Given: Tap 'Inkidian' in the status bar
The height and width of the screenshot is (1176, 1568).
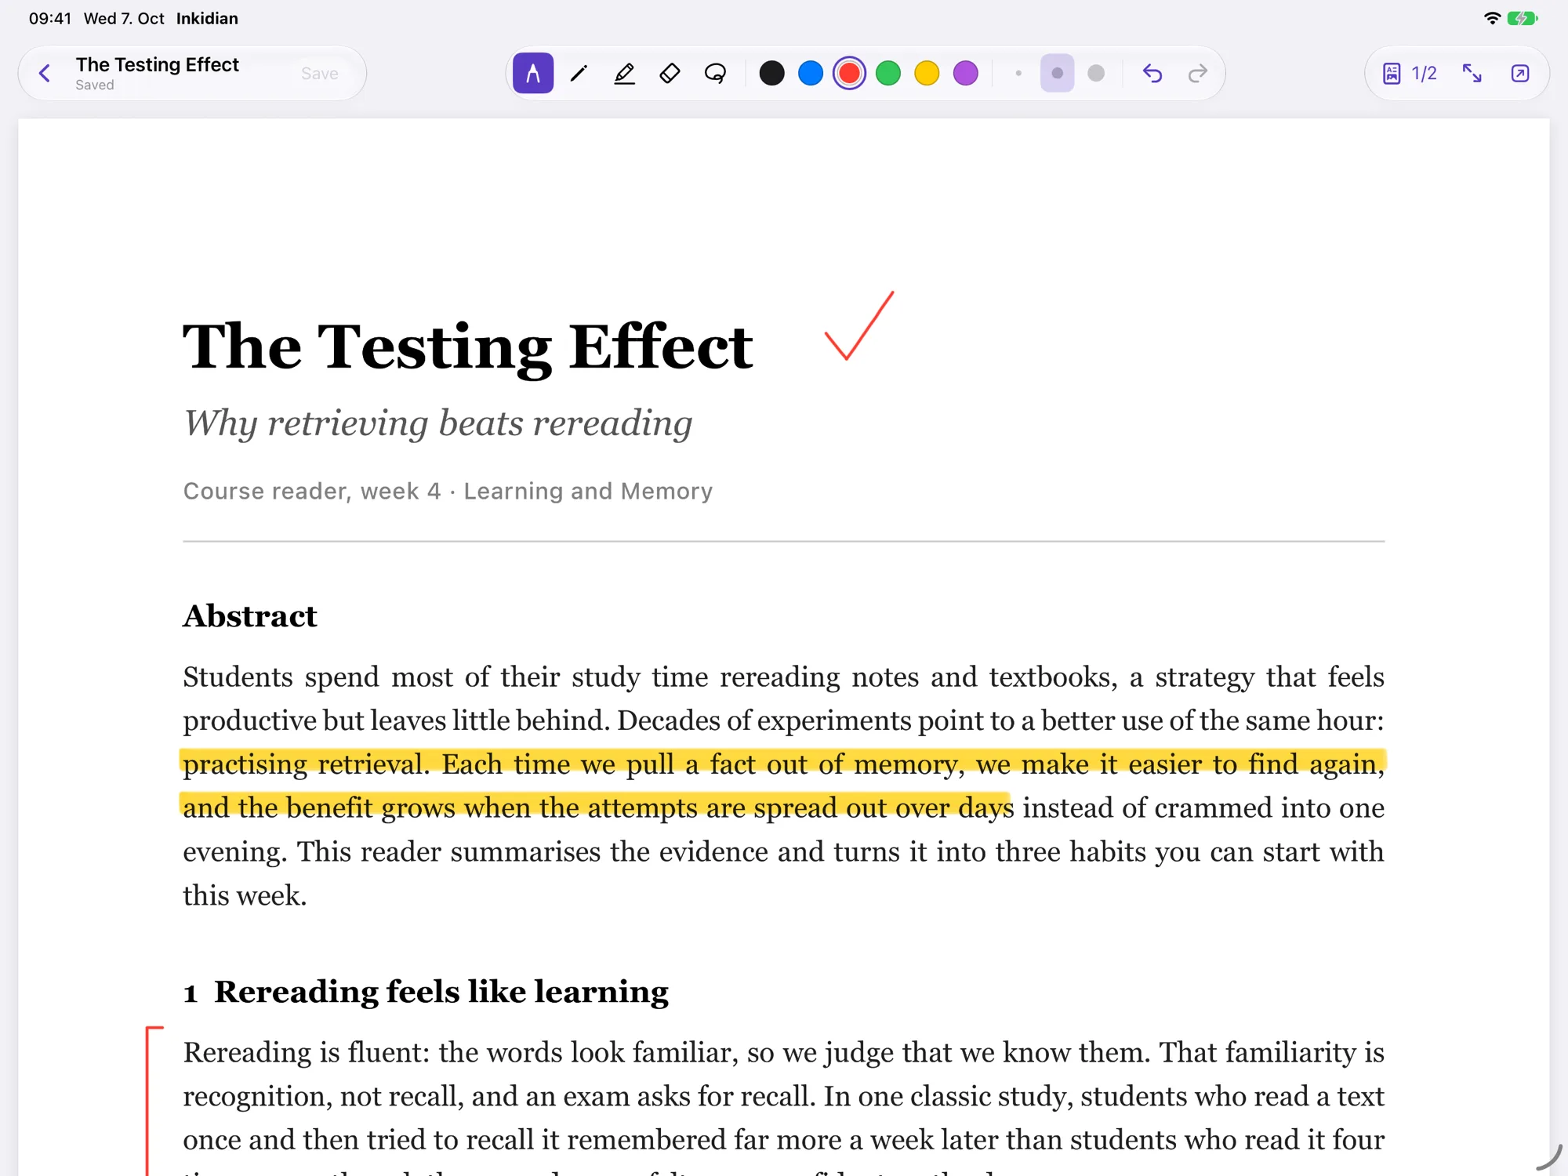Looking at the screenshot, I should click(x=207, y=18).
